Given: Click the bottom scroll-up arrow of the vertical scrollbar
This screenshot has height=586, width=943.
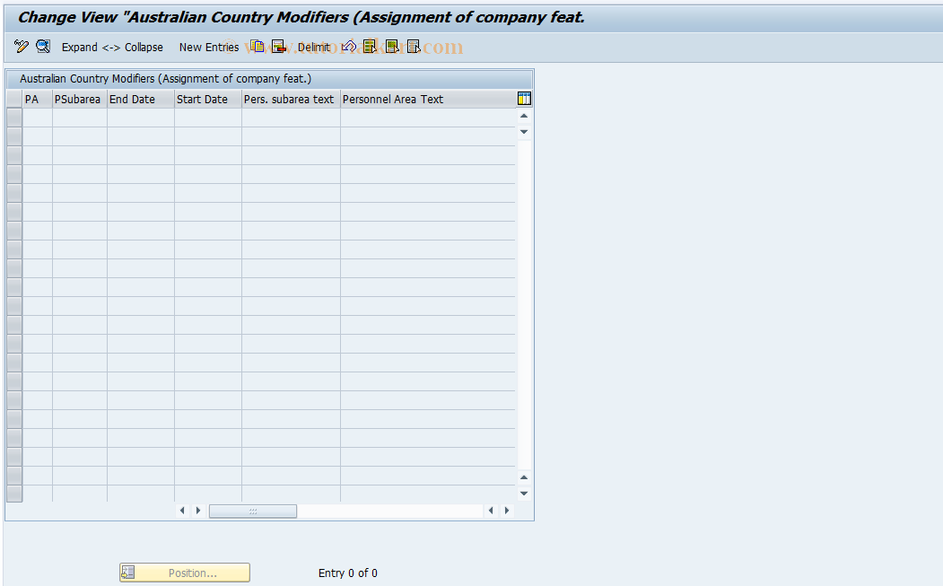Looking at the screenshot, I should pos(524,477).
